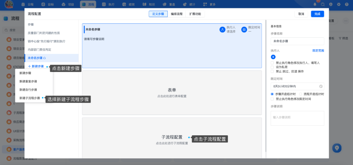
Task: Click the 筛选 filter icon in background page
Action: pyautogui.click(x=340, y=38)
